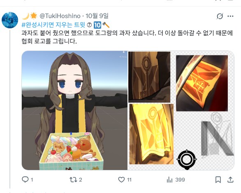
Task: Bookmark this tweet
Action: click(218, 179)
